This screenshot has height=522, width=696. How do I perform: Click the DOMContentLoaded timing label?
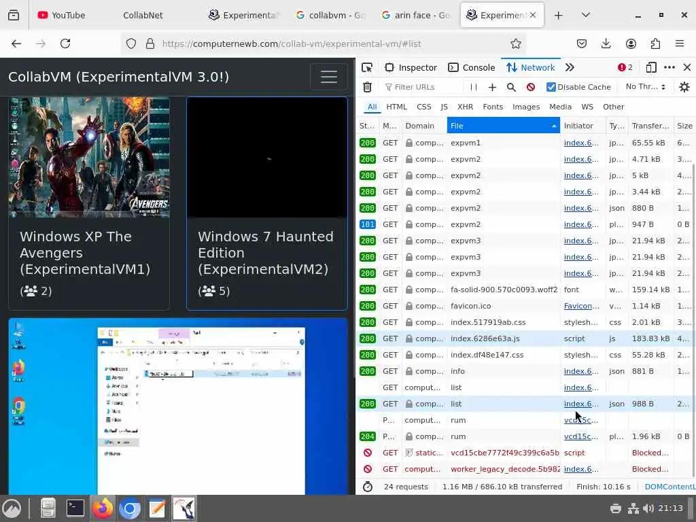[x=669, y=487]
